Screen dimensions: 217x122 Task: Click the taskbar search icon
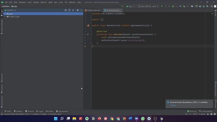click(x=62, y=119)
